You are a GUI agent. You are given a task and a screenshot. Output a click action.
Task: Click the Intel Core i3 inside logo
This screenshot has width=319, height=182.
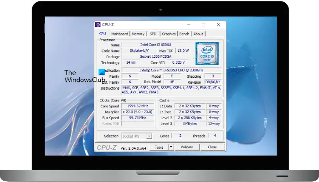click(x=207, y=53)
